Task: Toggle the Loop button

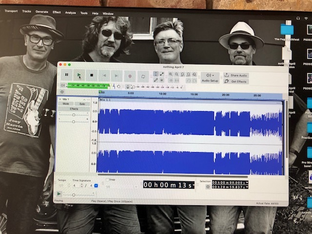Action: click(143, 77)
